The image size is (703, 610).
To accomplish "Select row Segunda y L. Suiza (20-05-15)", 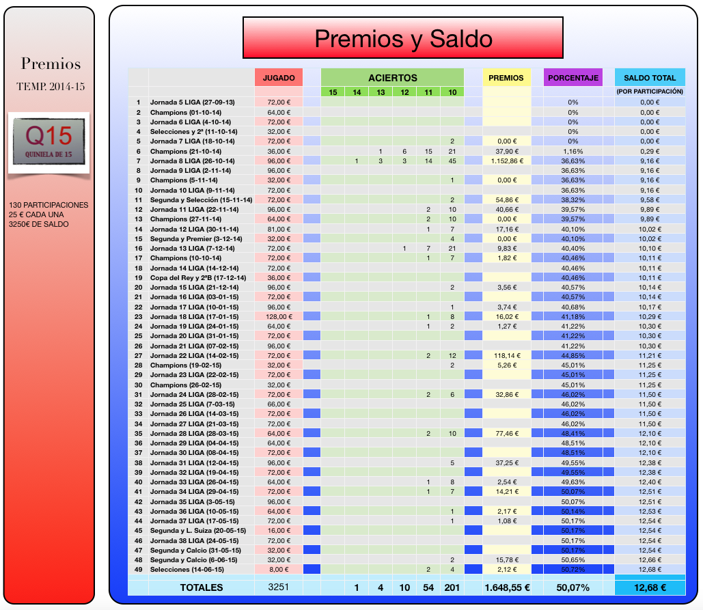I will [406, 531].
